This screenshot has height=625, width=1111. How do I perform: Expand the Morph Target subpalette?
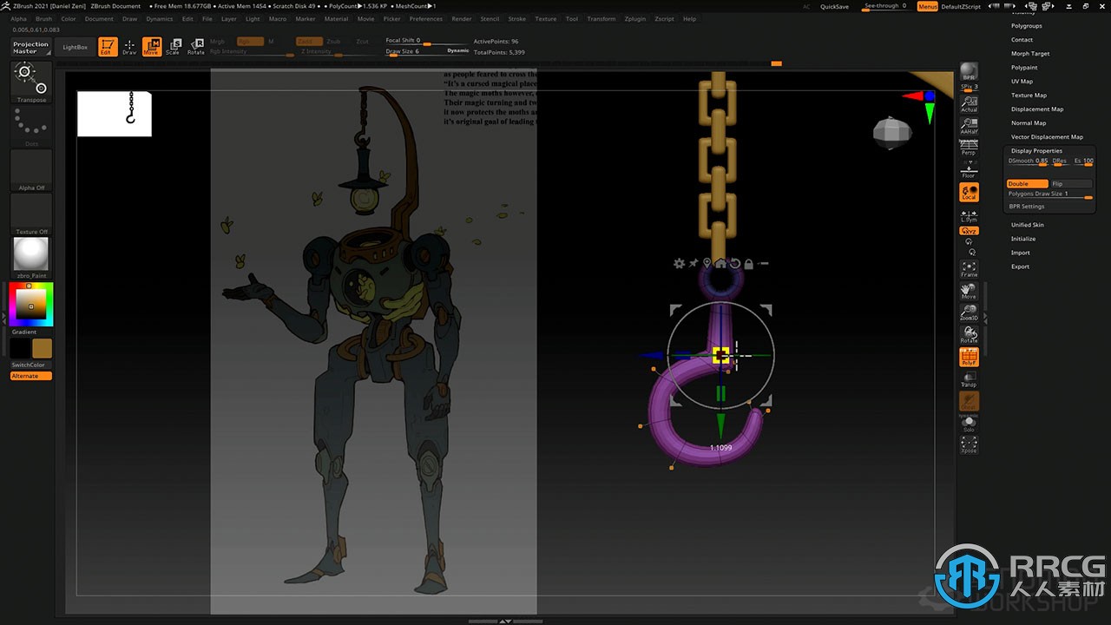[x=1030, y=54]
